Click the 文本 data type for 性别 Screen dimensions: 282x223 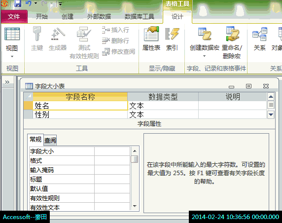163,114
